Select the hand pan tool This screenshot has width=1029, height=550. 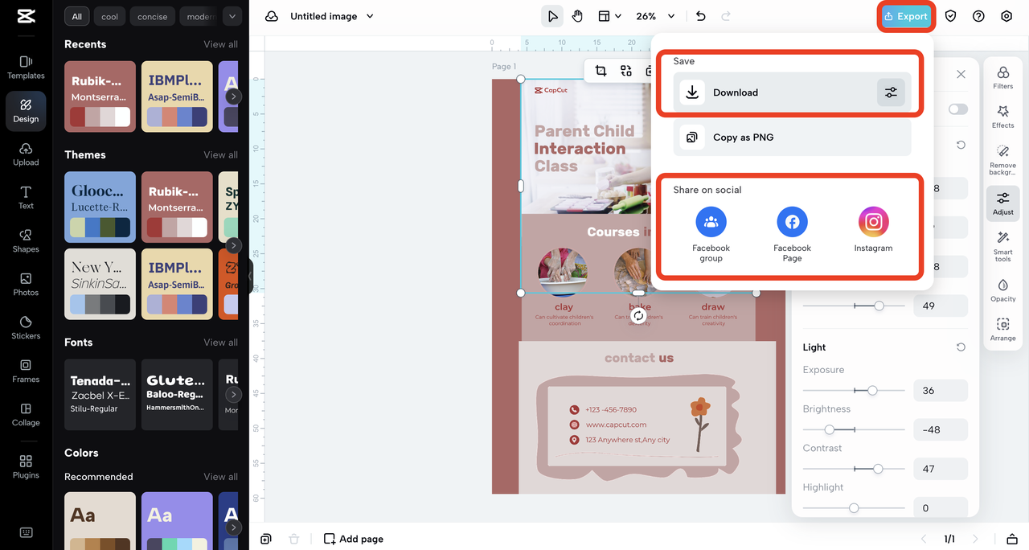tap(577, 16)
